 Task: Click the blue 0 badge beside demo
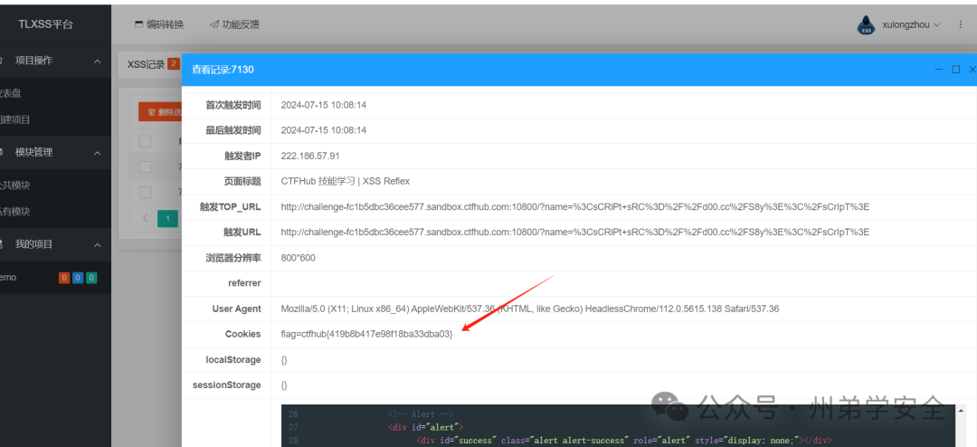click(x=77, y=278)
